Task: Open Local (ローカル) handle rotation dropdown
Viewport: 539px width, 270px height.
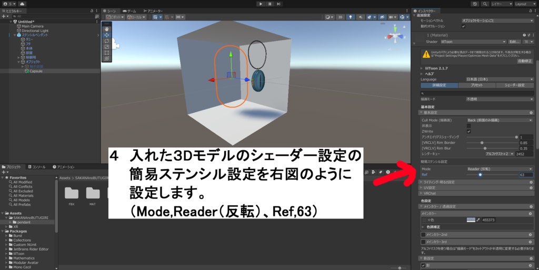Action: click(136, 17)
